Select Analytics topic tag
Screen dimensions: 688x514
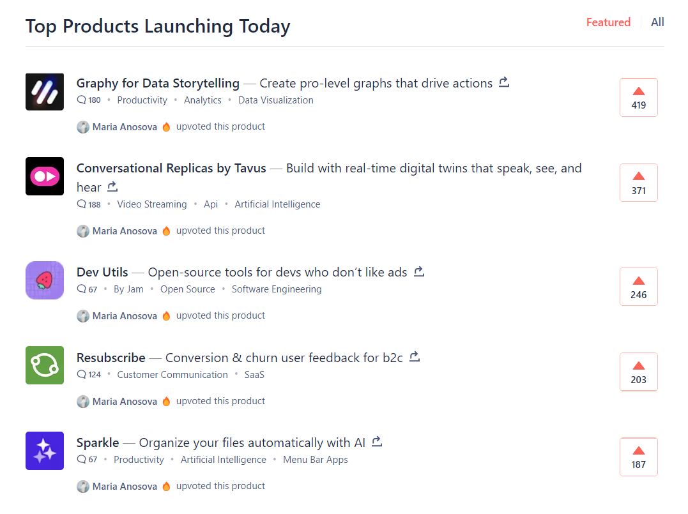[x=203, y=100]
